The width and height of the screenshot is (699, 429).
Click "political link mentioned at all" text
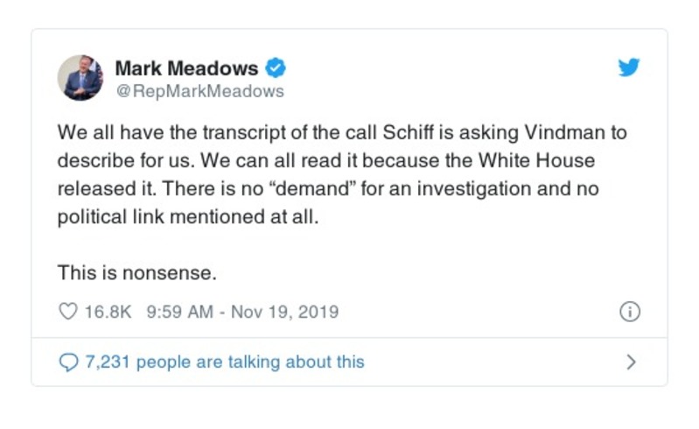[182, 217]
